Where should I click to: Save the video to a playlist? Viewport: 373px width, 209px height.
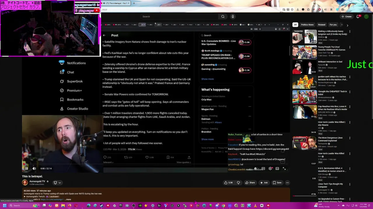[x=277, y=183]
